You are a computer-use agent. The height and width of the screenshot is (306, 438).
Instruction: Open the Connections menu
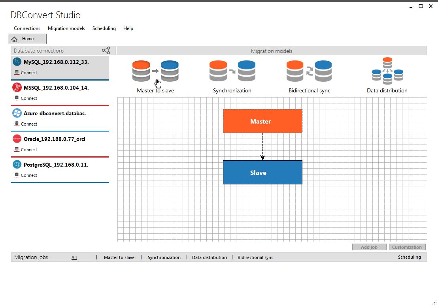(x=26, y=28)
